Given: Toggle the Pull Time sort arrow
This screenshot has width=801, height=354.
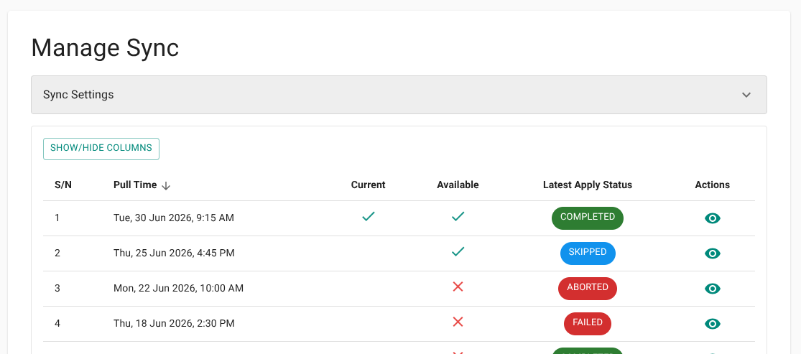Looking at the screenshot, I should pos(165,185).
